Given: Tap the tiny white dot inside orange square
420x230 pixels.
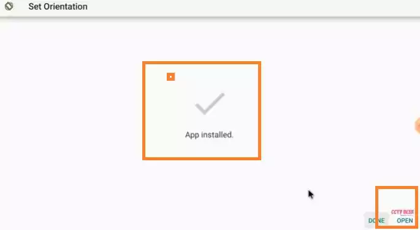Looking at the screenshot, I should point(170,76).
